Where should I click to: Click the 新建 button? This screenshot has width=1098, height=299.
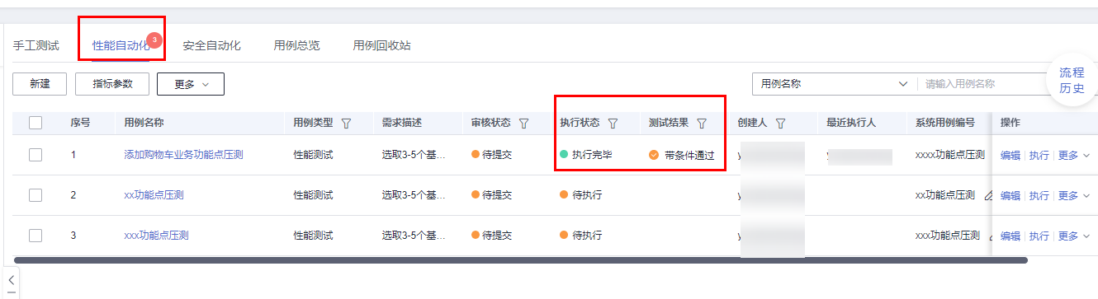point(40,83)
